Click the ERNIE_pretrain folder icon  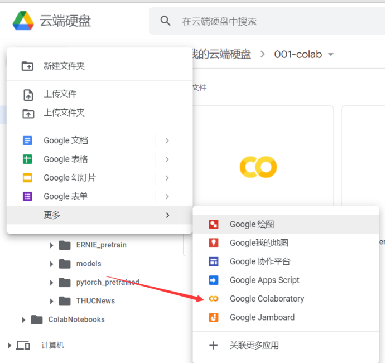[x=65, y=245]
